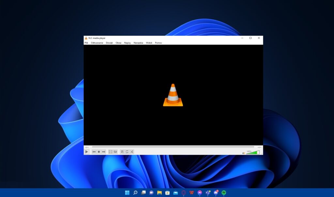Open File Explorer from the taskbar

159,193
